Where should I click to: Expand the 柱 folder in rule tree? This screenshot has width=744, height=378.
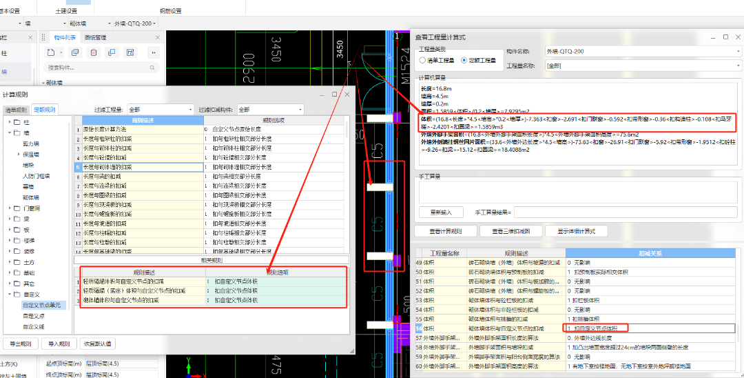(10, 122)
